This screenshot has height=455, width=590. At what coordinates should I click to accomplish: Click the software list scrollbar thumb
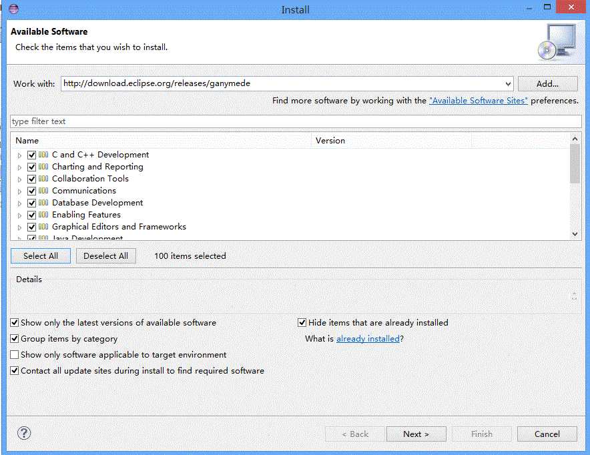[x=575, y=163]
